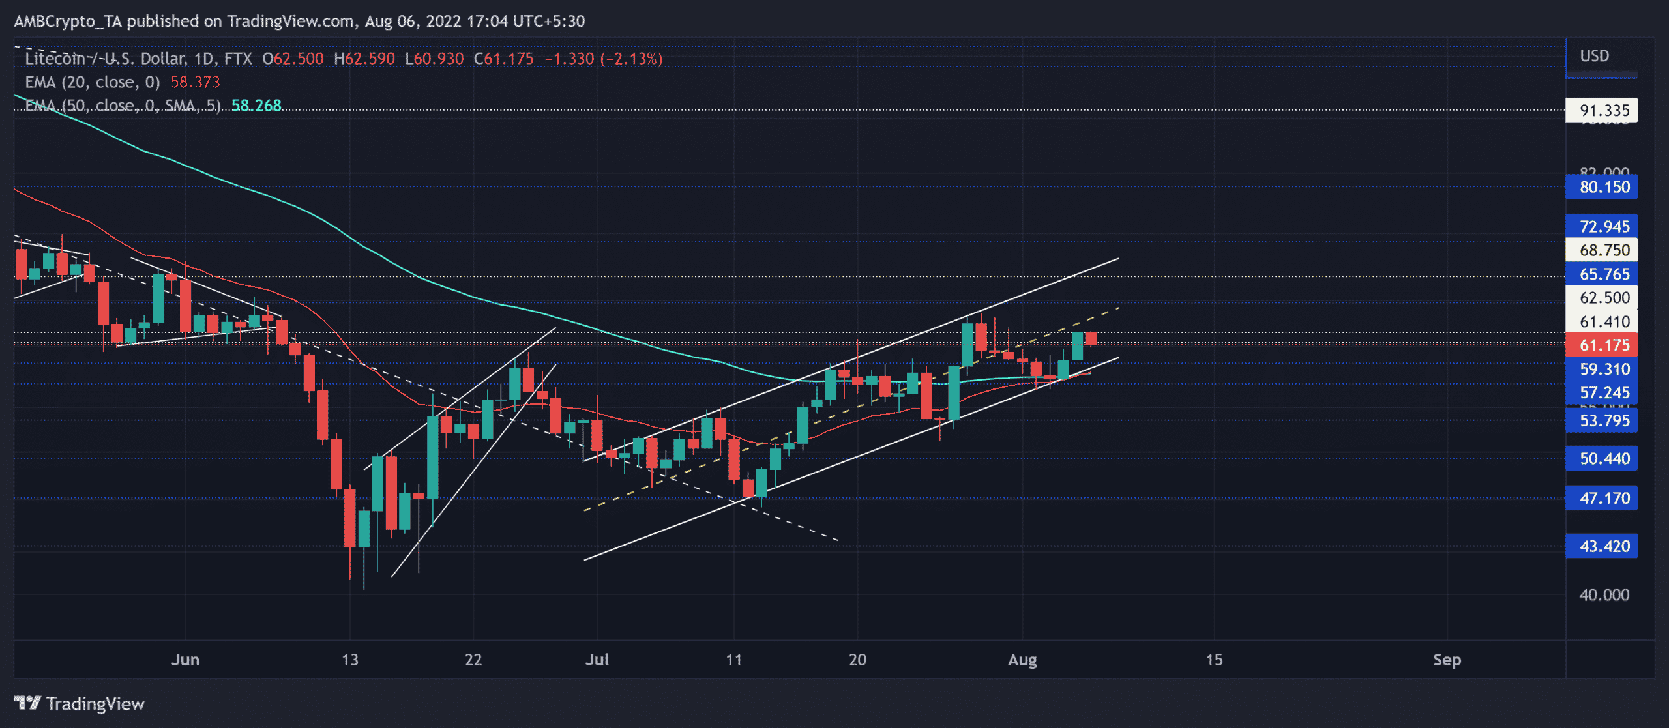This screenshot has height=728, width=1669.
Task: Select the USD currency label
Action: coord(1594,56)
